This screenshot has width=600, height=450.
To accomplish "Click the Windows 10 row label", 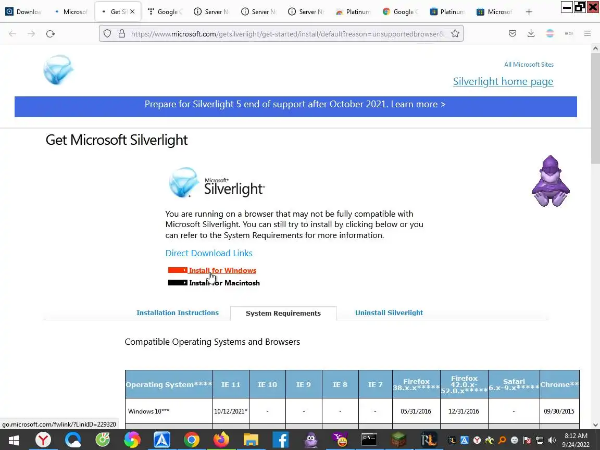I will pos(148,411).
